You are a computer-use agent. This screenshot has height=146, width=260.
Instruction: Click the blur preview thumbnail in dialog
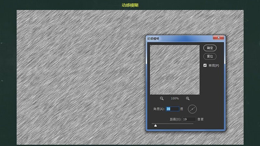tap(175, 70)
